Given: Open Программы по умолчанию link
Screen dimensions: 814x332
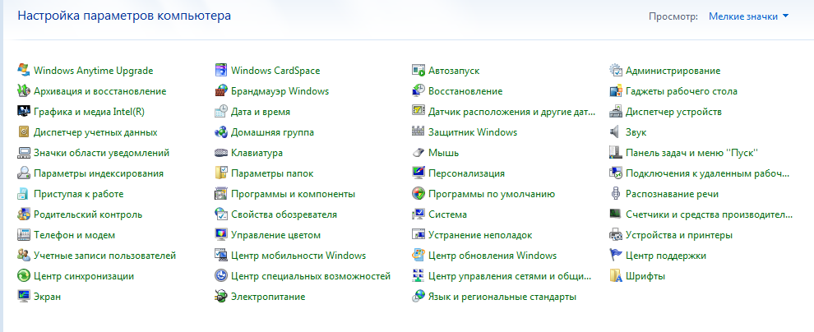Looking at the screenshot, I should (x=492, y=194).
